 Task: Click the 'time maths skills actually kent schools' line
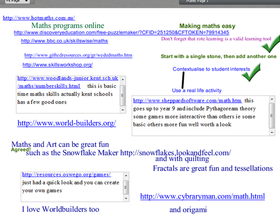coord(65,94)
